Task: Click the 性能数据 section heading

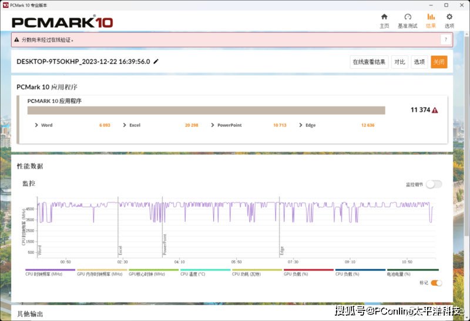Action: click(30, 166)
